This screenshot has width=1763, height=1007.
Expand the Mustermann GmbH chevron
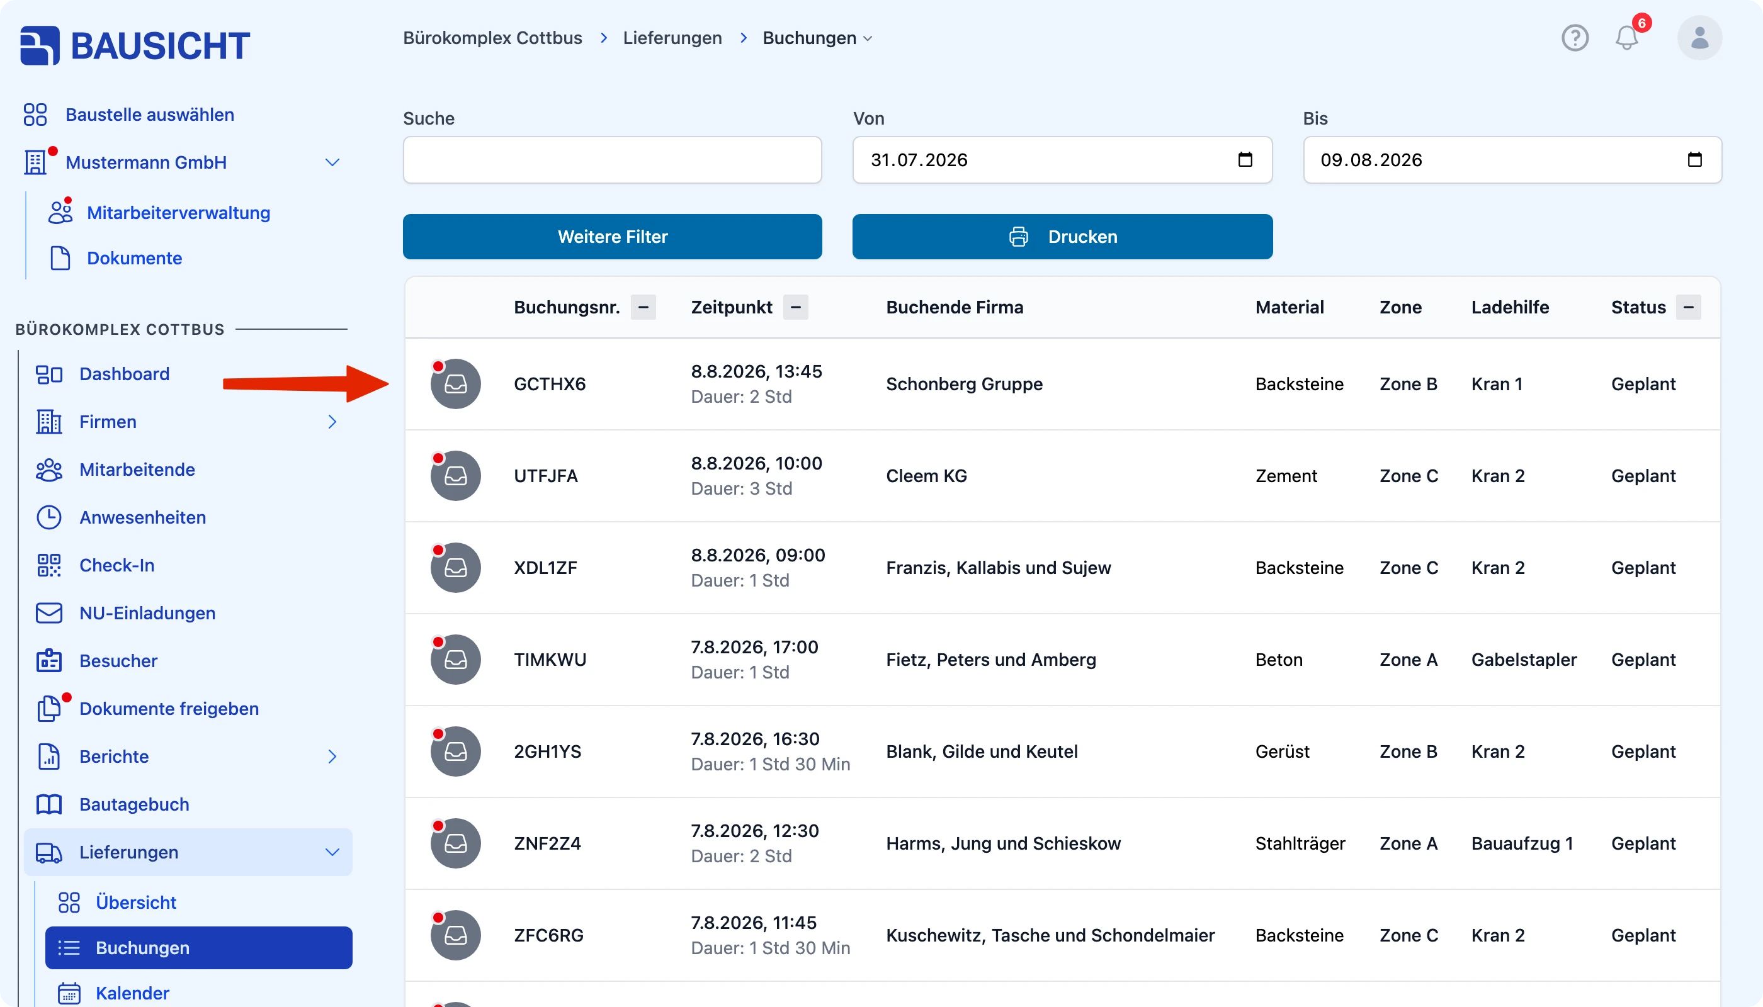pyautogui.click(x=332, y=162)
